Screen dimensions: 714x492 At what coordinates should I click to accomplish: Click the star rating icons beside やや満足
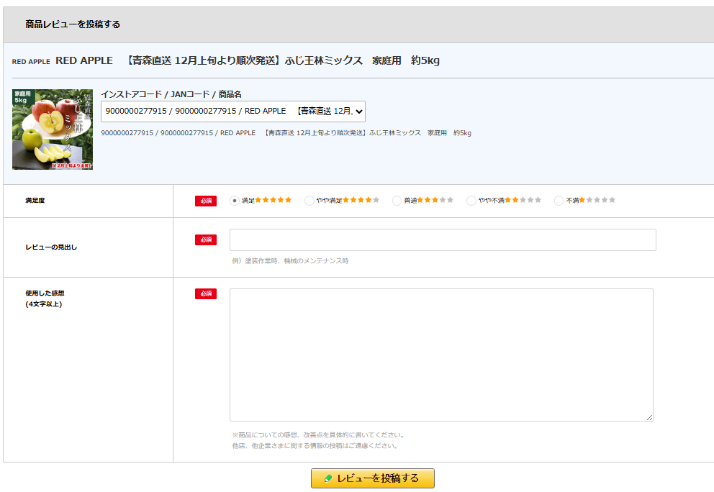point(361,200)
